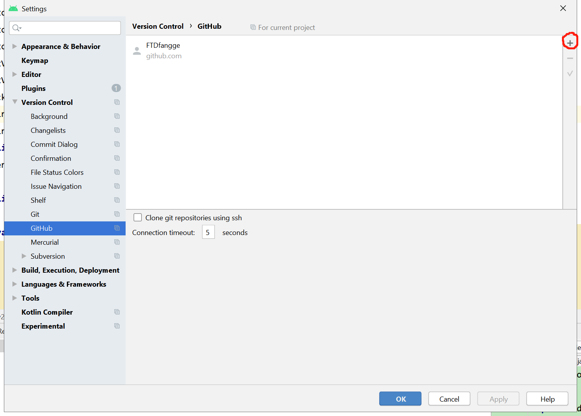This screenshot has width=581, height=416.
Task: Click the Cancel button
Action: [449, 399]
